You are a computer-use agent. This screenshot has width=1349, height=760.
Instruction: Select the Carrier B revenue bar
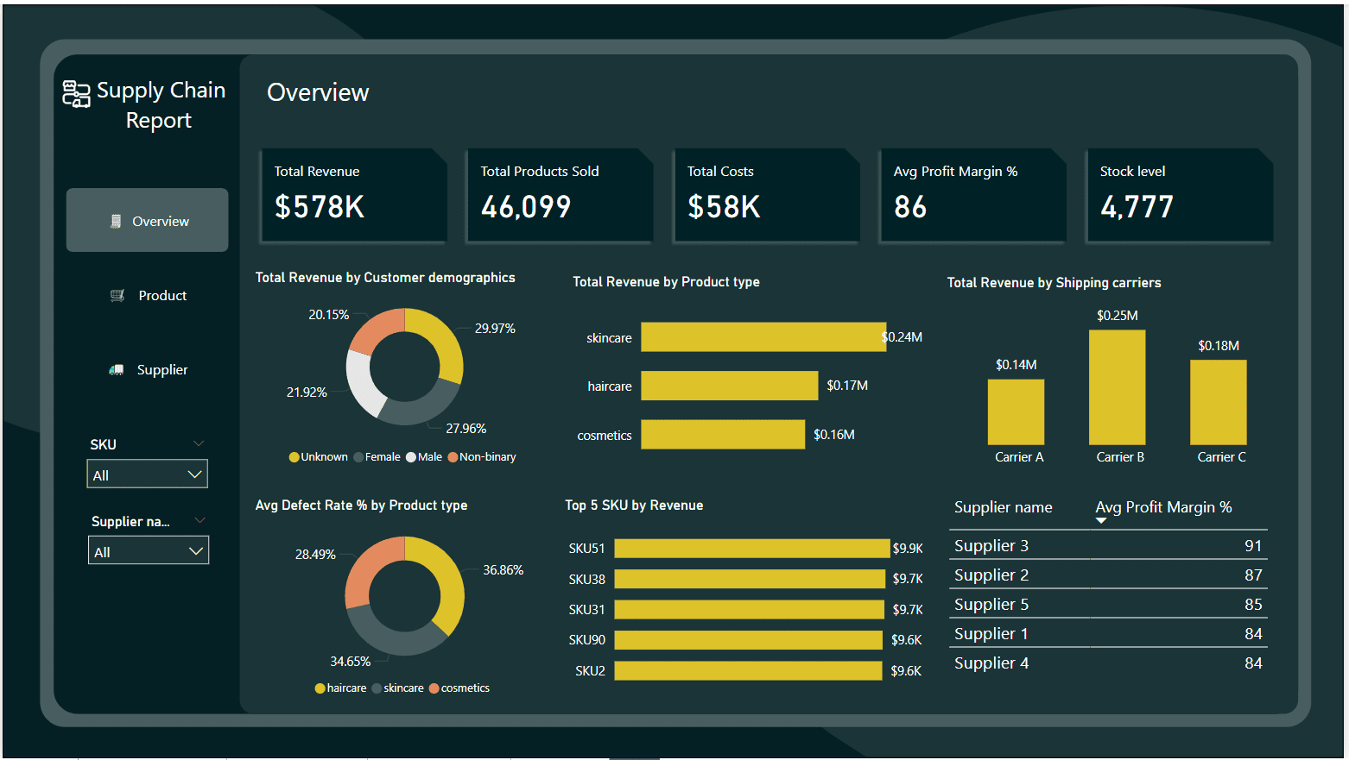(1117, 387)
